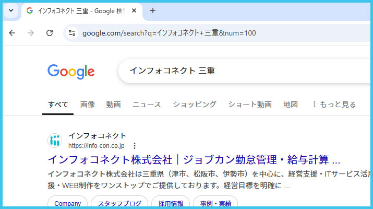Switch to ショート動画 tab
Screen dimensions: 373x209
pyautogui.click(x=250, y=104)
